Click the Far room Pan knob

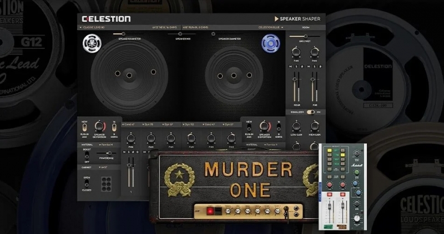point(315,52)
